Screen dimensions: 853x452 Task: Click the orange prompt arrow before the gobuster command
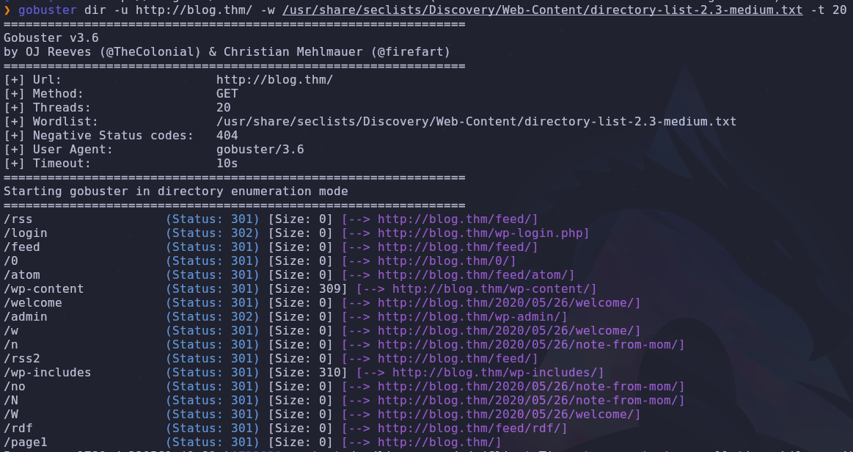click(7, 10)
